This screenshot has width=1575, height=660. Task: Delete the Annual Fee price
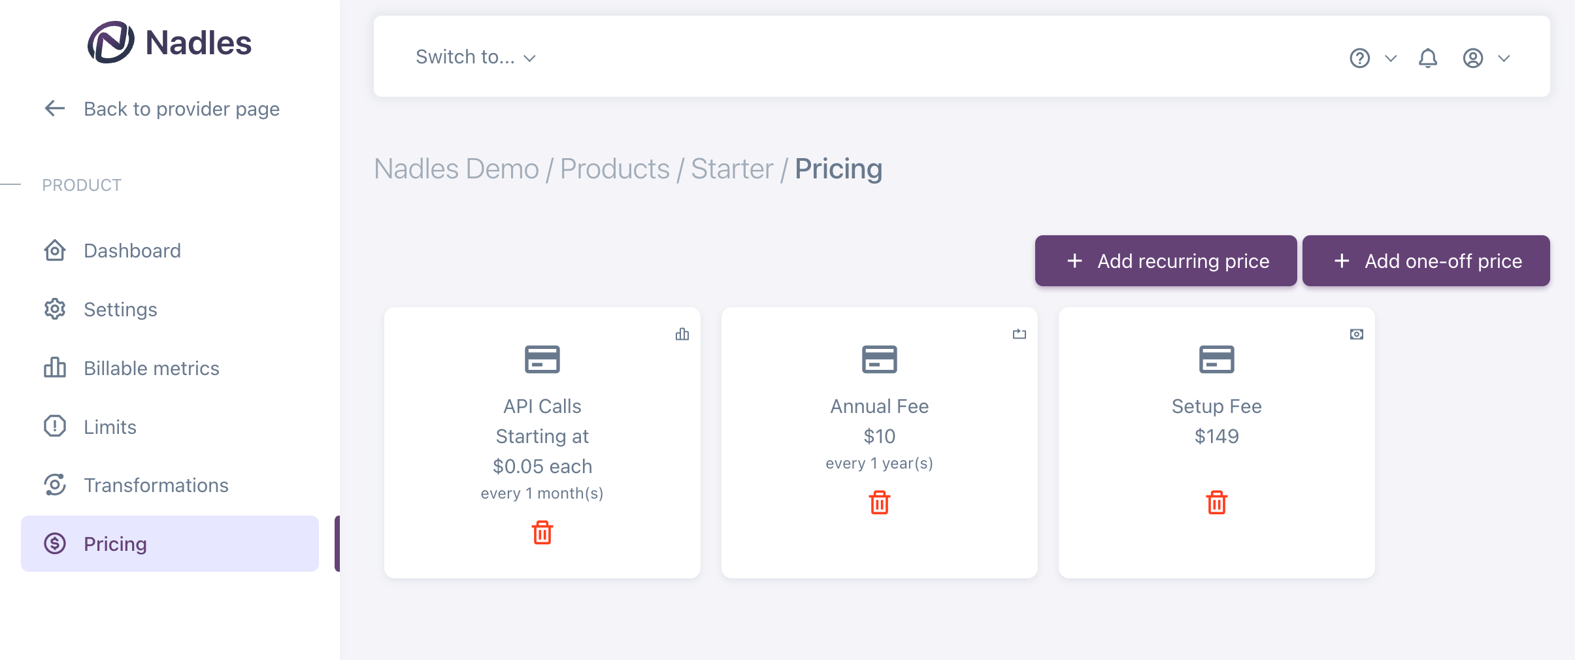(x=880, y=503)
